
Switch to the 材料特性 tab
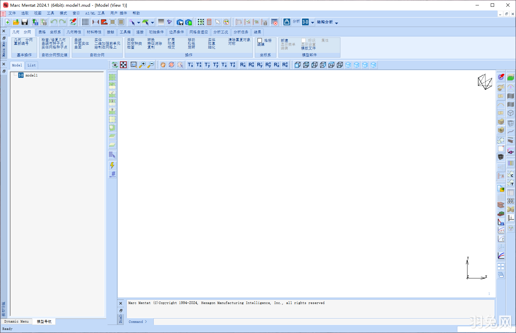(94, 32)
